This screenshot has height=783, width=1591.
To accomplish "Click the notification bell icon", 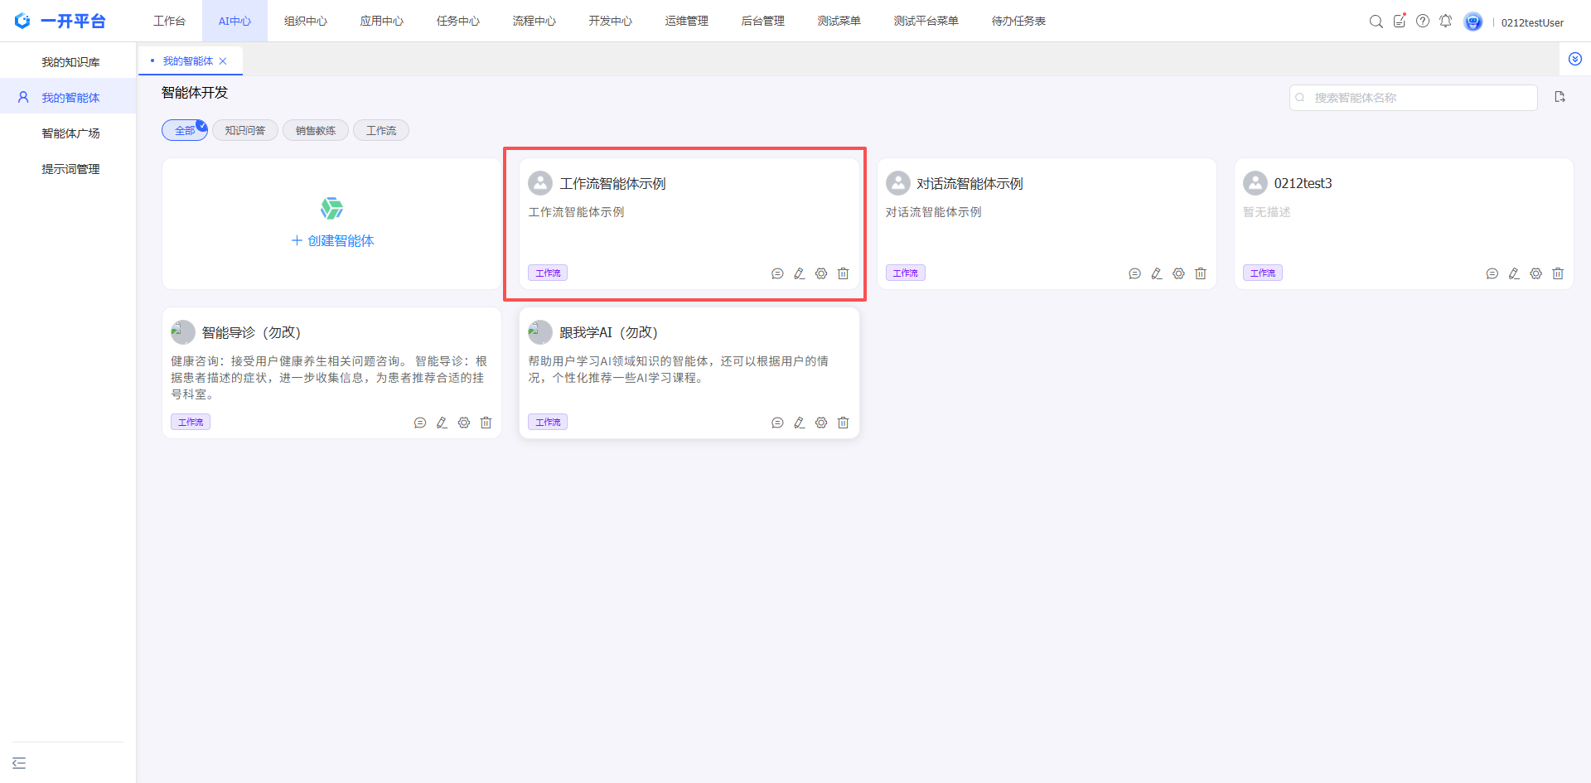I will pyautogui.click(x=1445, y=22).
